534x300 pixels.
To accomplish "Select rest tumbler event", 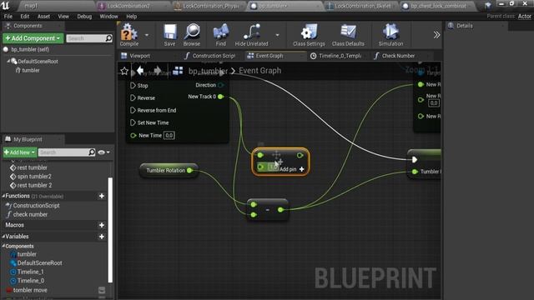I will click(x=32, y=167).
